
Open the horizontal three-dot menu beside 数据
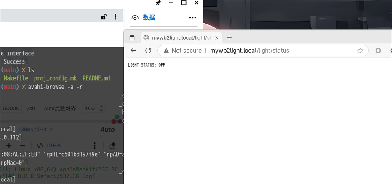pos(192,18)
